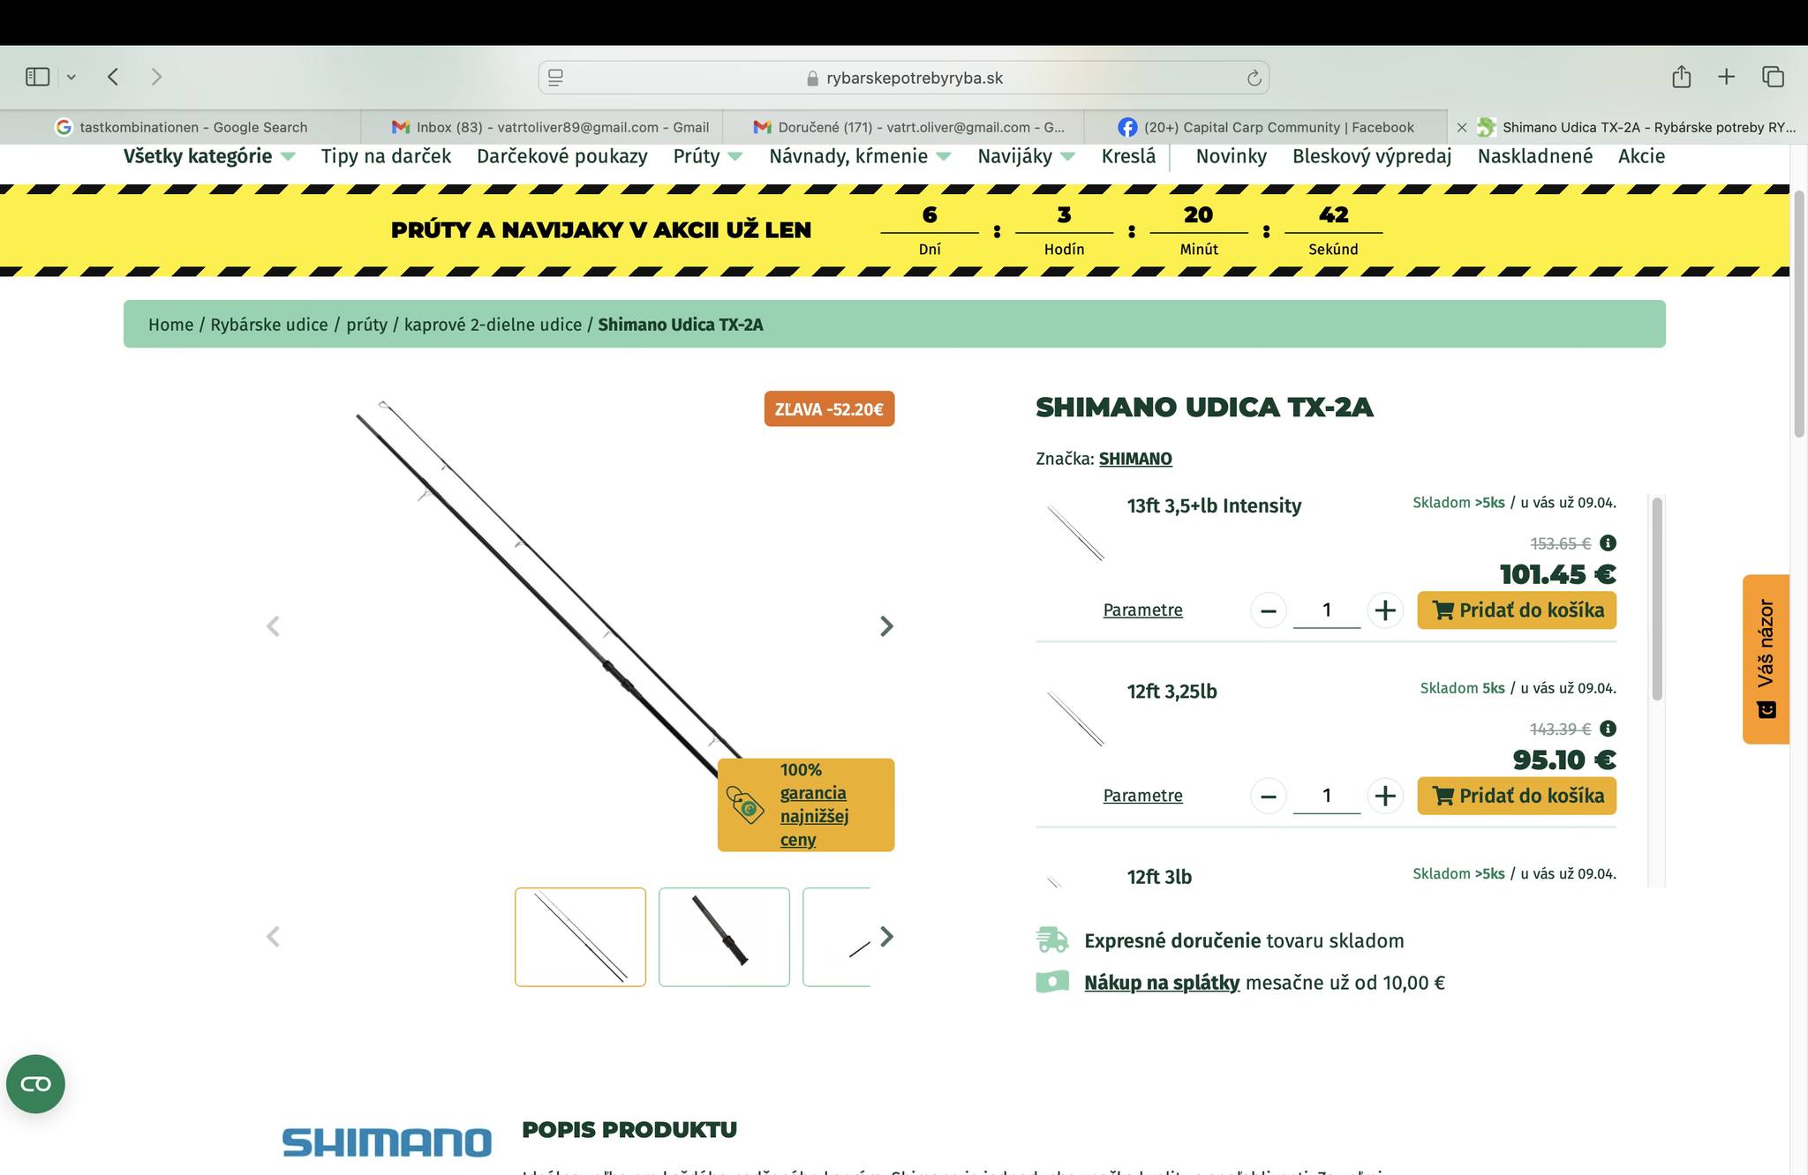Select the first rod thumbnail

point(580,937)
